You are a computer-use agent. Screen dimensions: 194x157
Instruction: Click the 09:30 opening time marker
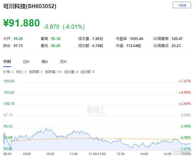7,154
